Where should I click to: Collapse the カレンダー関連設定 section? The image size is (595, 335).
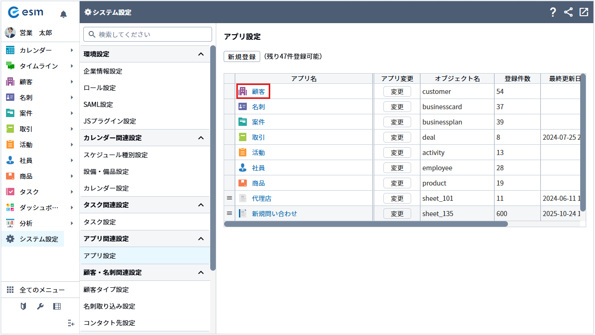(200, 138)
